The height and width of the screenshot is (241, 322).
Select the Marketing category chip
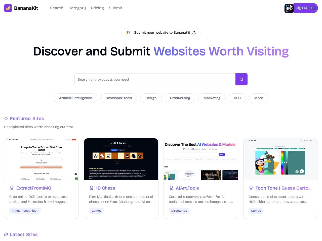tap(212, 98)
